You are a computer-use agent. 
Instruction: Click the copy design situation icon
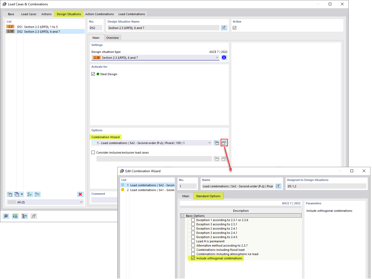(x=17, y=194)
